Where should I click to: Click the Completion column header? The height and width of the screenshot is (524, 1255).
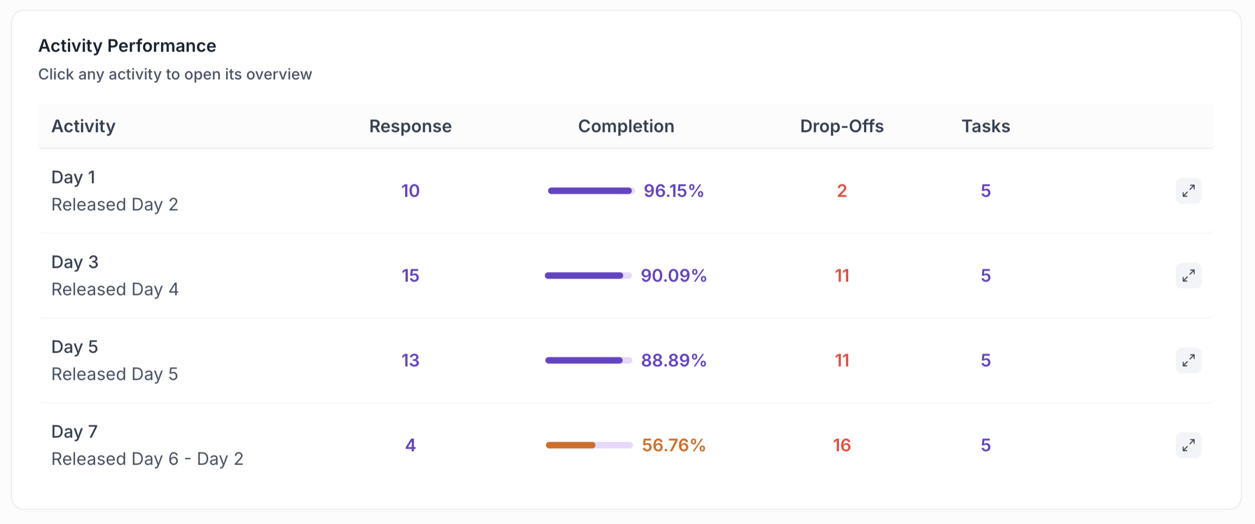pyautogui.click(x=626, y=126)
